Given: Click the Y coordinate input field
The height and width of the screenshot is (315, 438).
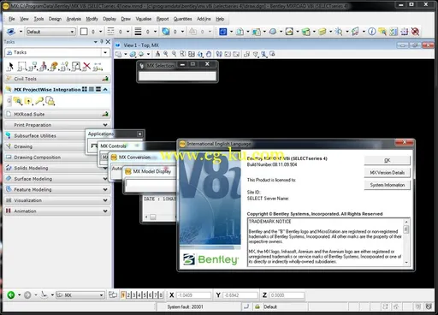Looking at the screenshot, I should tap(240, 295).
